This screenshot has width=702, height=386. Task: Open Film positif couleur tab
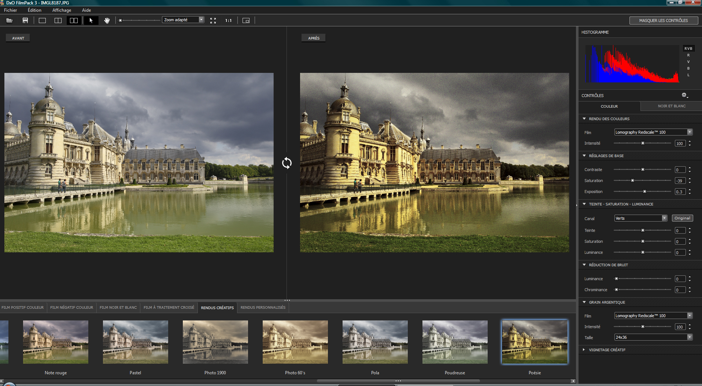pyautogui.click(x=23, y=308)
